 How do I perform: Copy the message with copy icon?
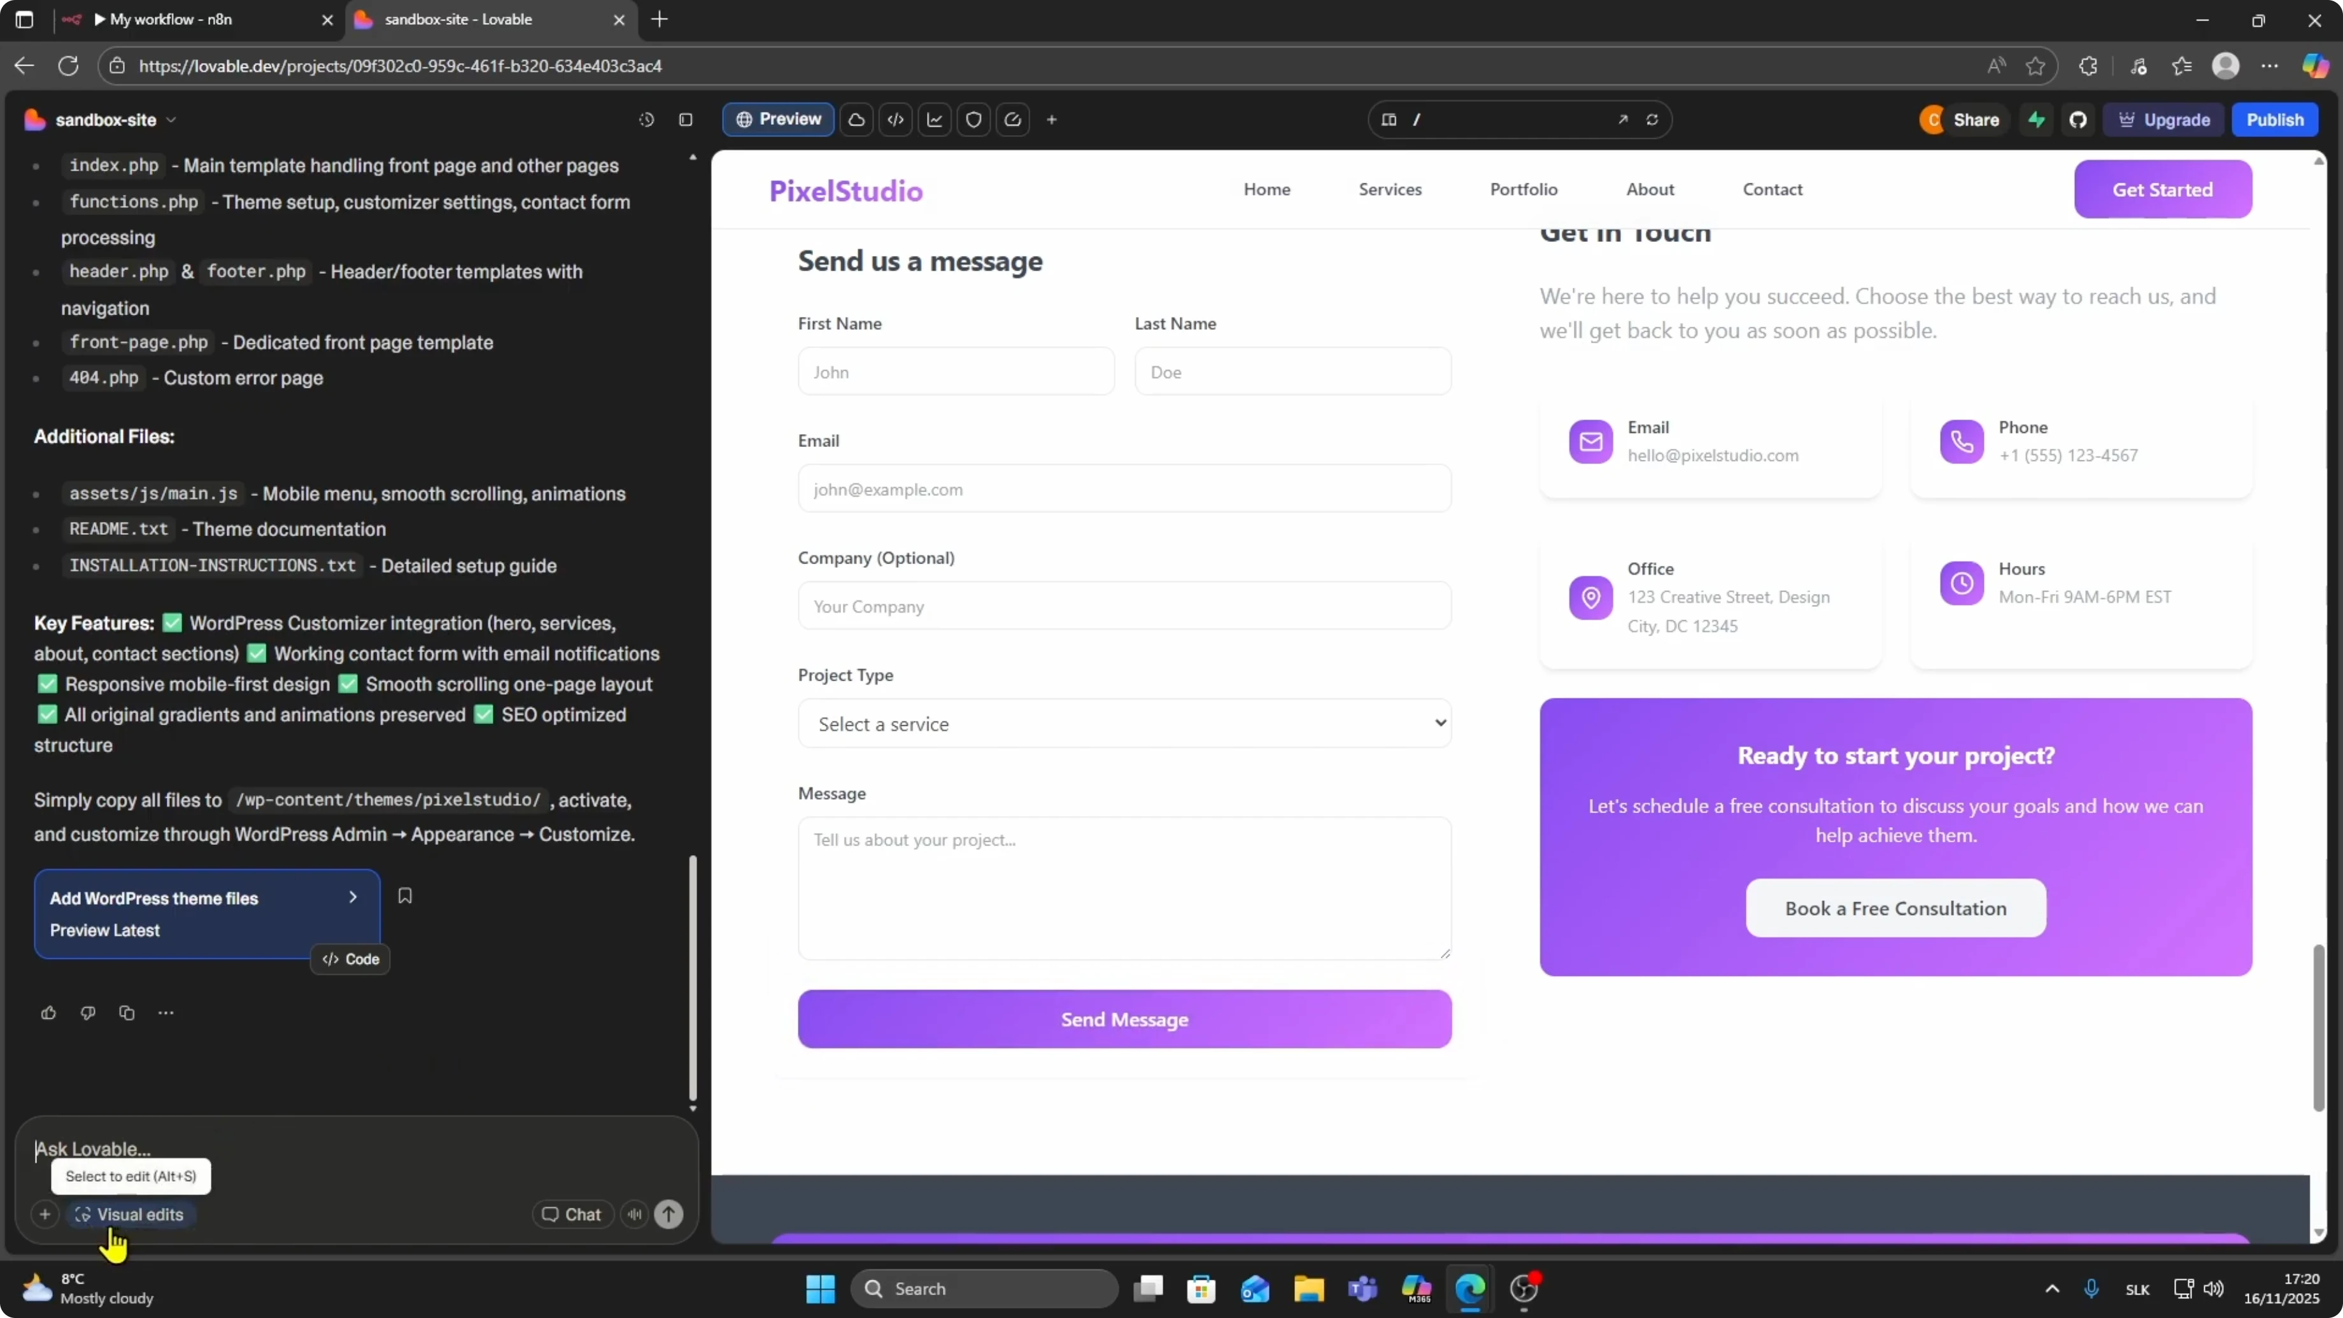pyautogui.click(x=127, y=1013)
